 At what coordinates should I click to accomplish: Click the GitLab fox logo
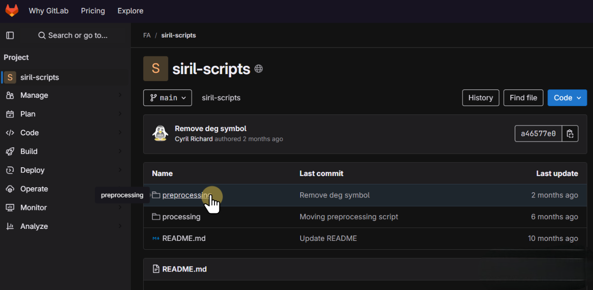[x=12, y=11]
